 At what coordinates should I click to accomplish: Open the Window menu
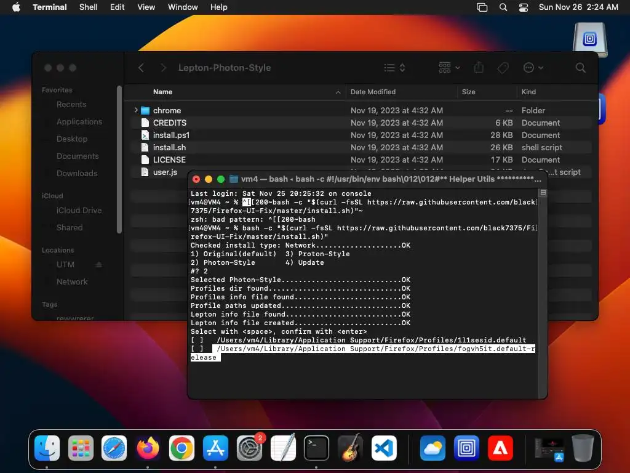click(182, 7)
